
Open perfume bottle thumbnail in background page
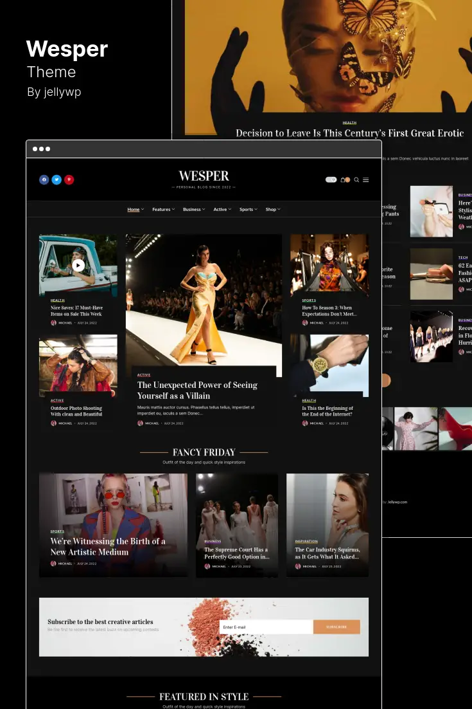pyautogui.click(x=432, y=211)
